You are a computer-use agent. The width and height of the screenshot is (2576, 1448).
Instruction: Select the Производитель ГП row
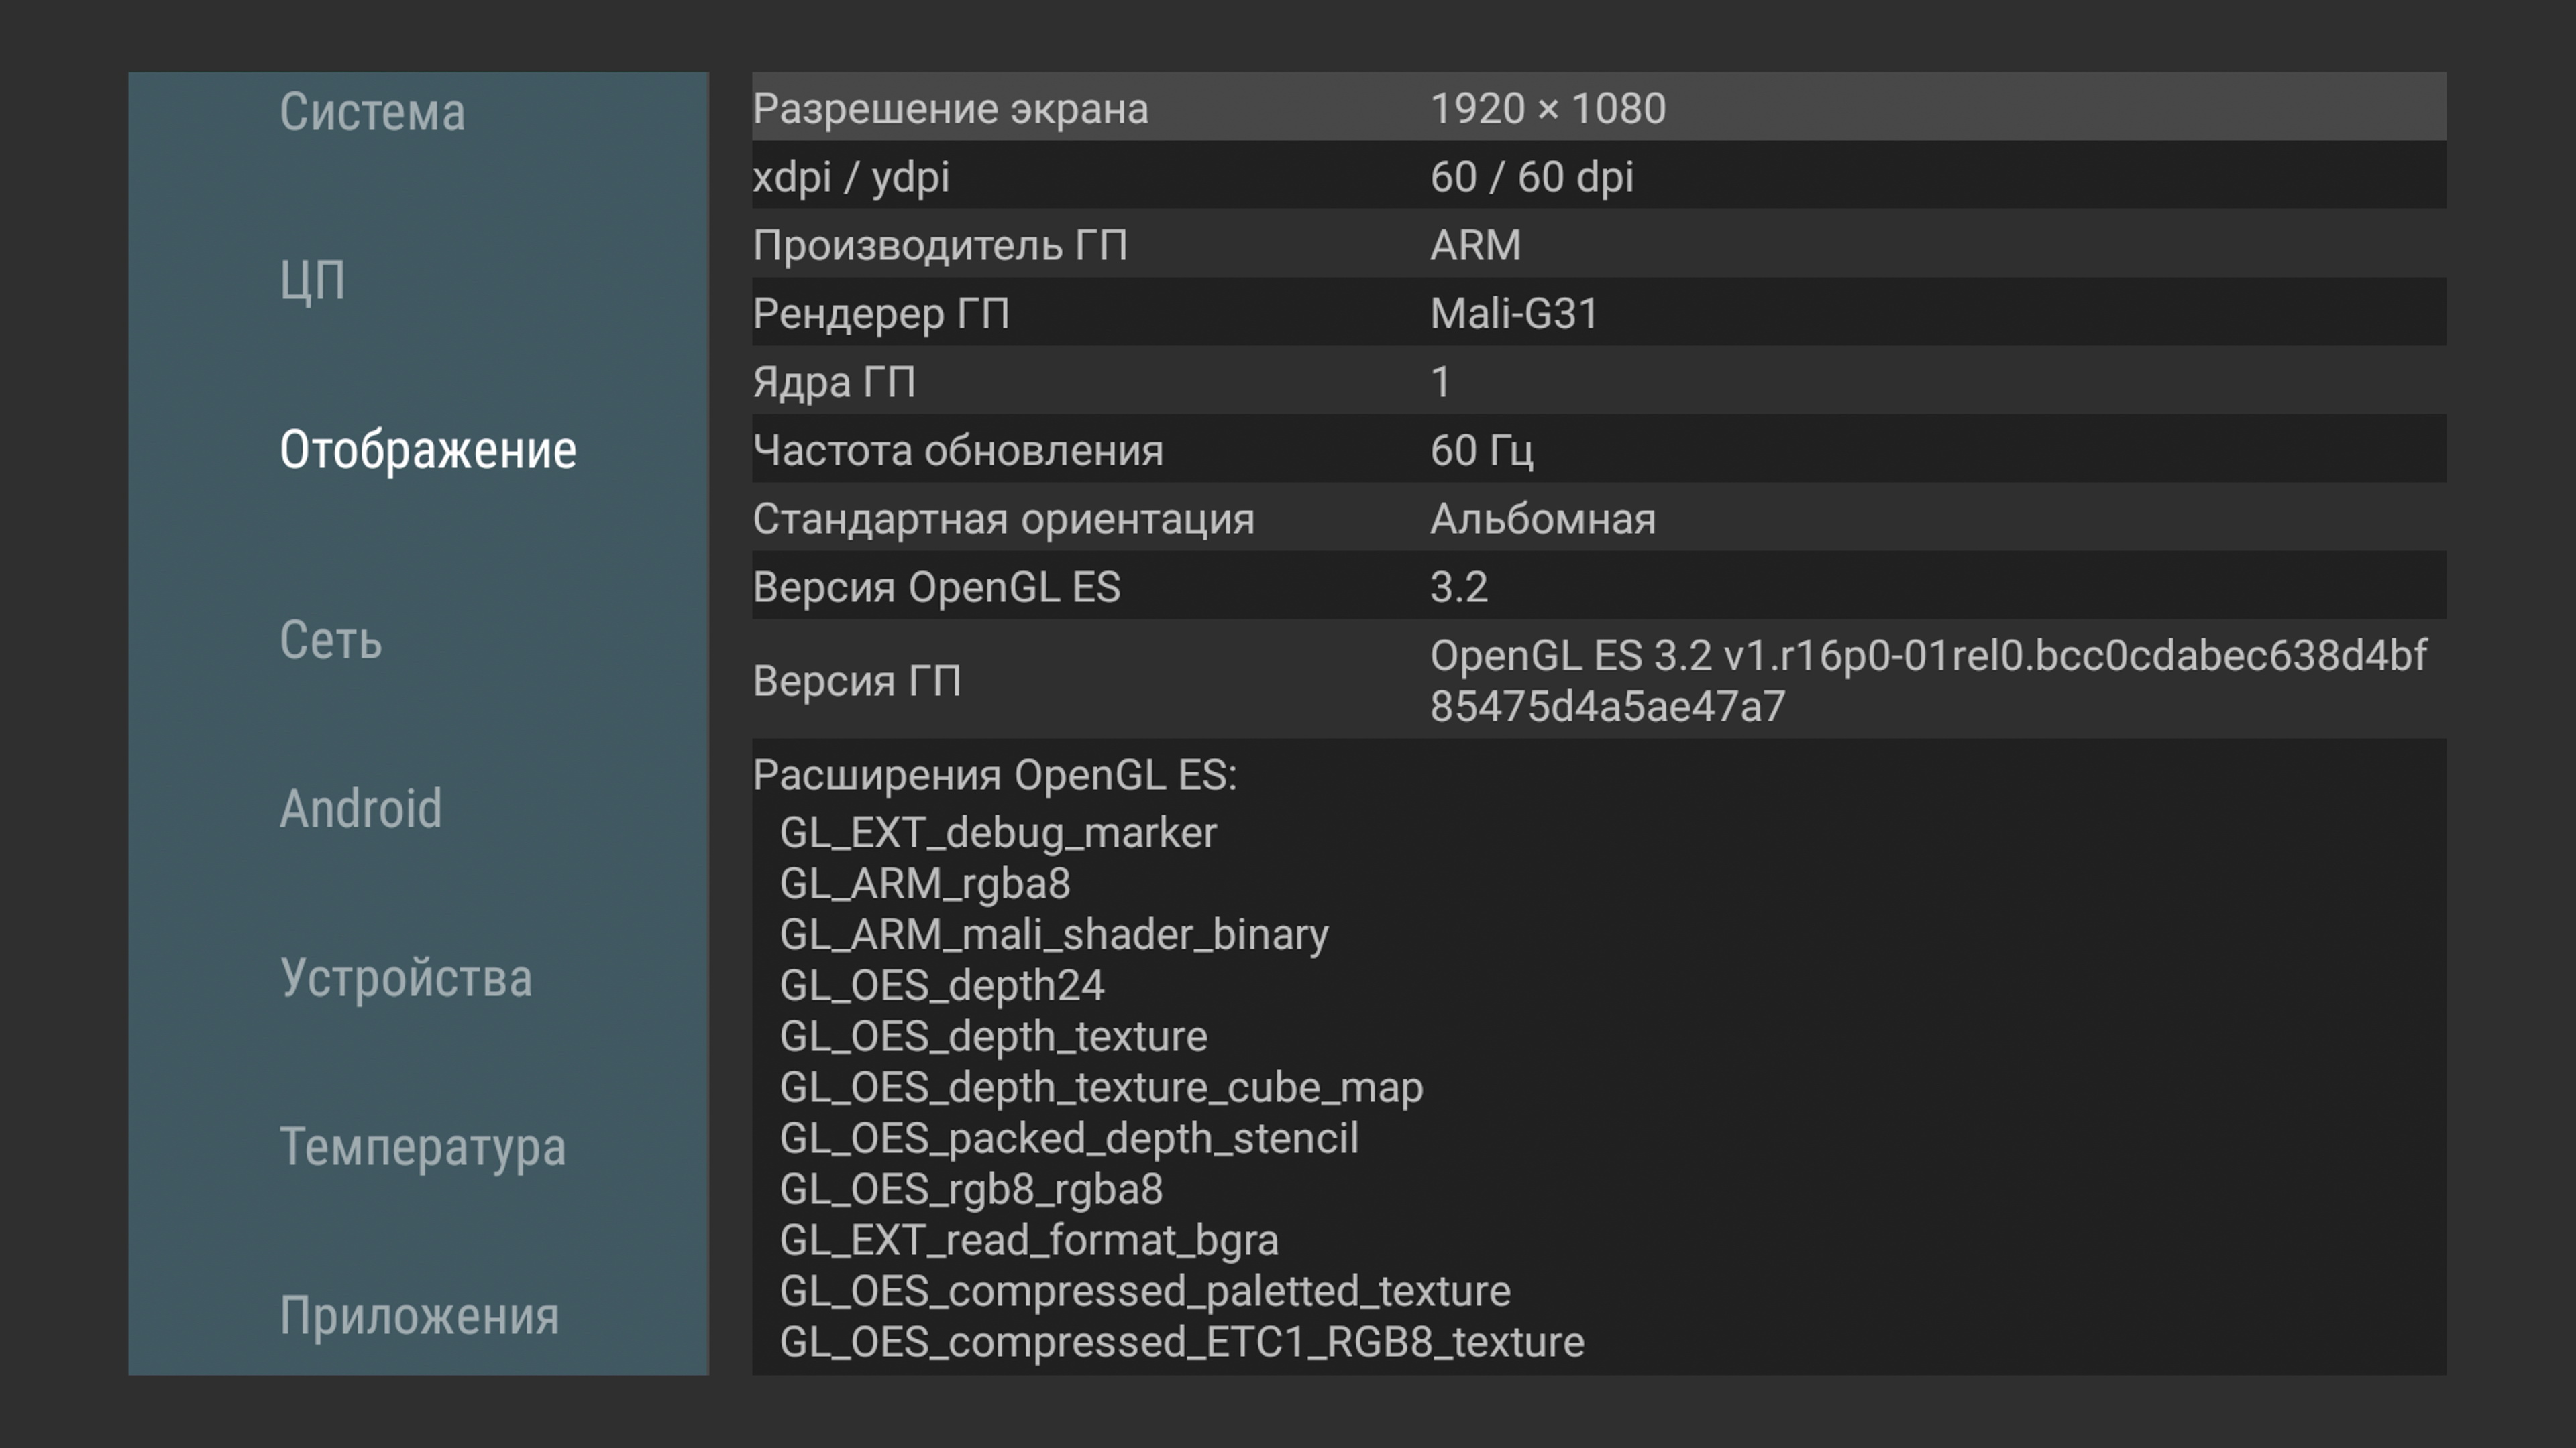(x=1598, y=245)
